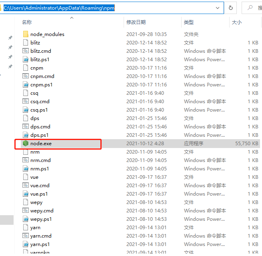Screen dimensions: 262x256
Task: Click the csq.ps1 PowerShell icon
Action: click(26, 110)
